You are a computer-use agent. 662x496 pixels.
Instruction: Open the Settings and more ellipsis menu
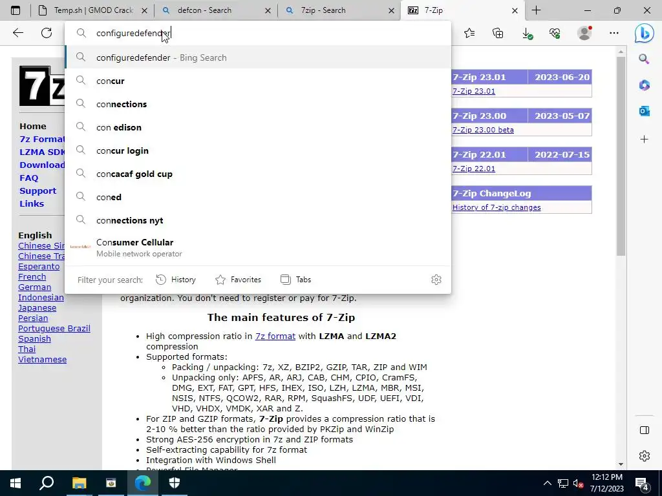click(614, 33)
